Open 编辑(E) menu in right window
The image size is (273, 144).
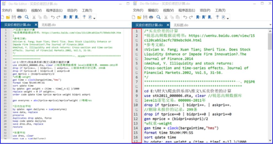[153, 10]
